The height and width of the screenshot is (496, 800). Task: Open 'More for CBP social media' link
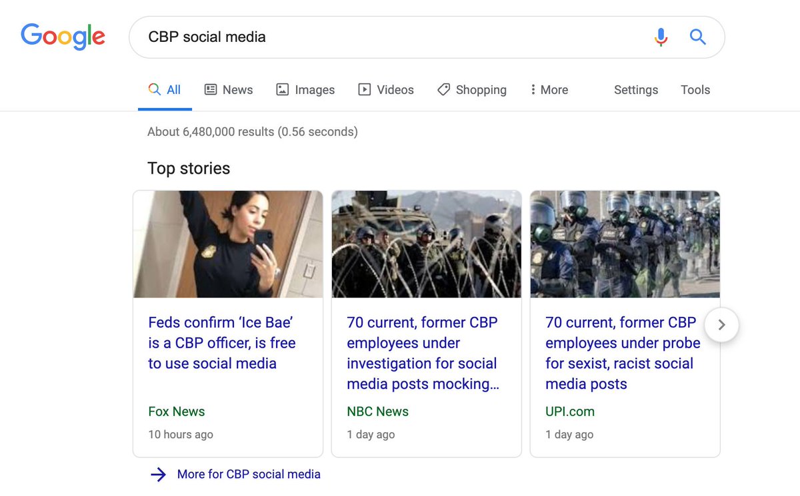[x=249, y=474]
